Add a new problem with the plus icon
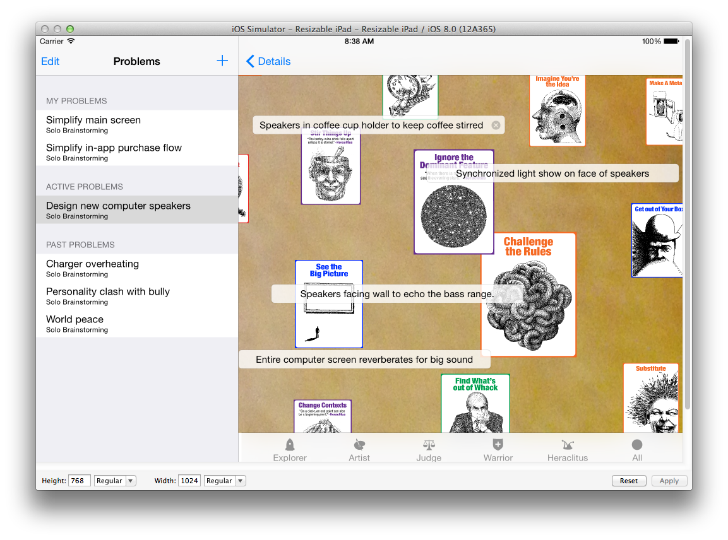 (x=222, y=61)
